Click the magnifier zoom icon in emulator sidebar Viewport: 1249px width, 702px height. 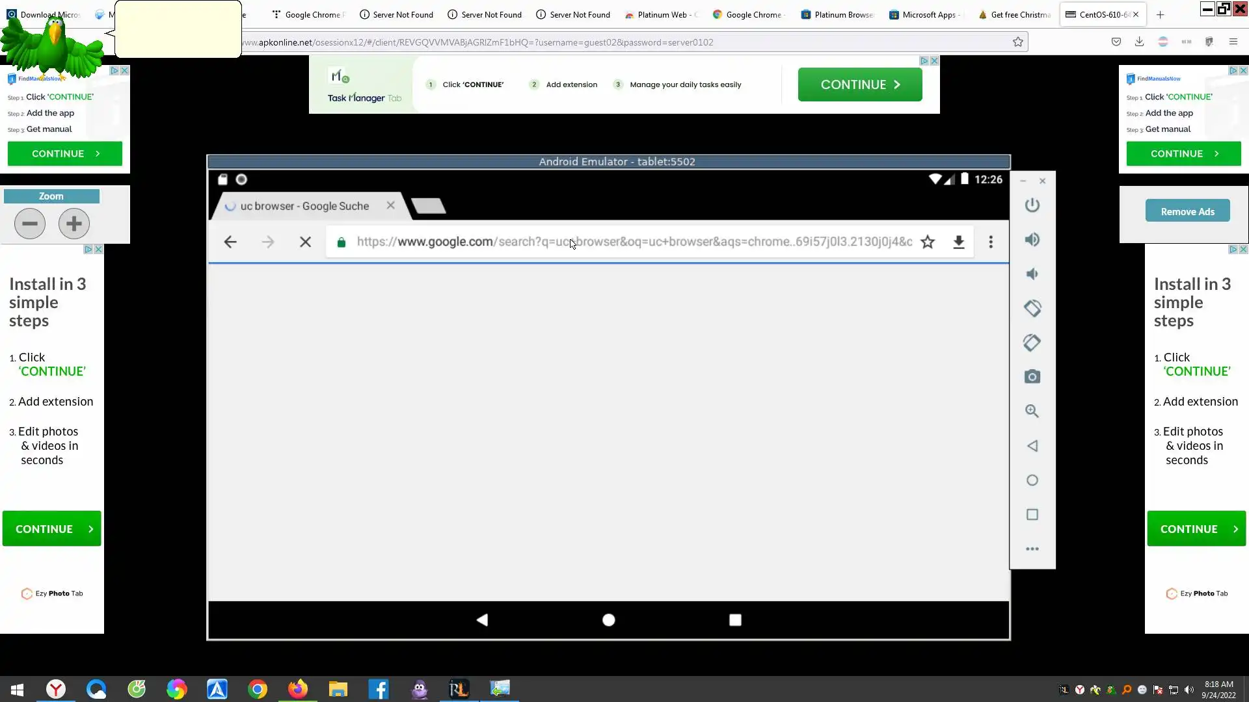[1032, 411]
